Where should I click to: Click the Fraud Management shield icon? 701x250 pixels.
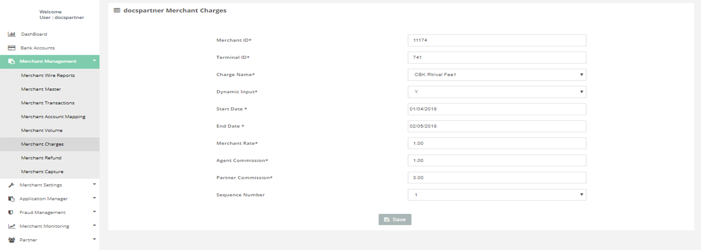[11, 213]
